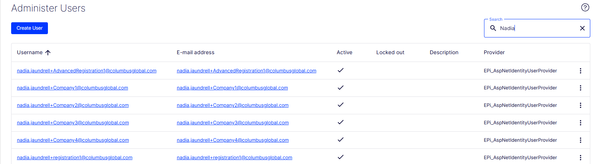Open three-dot menu for Company2 user

point(580,105)
